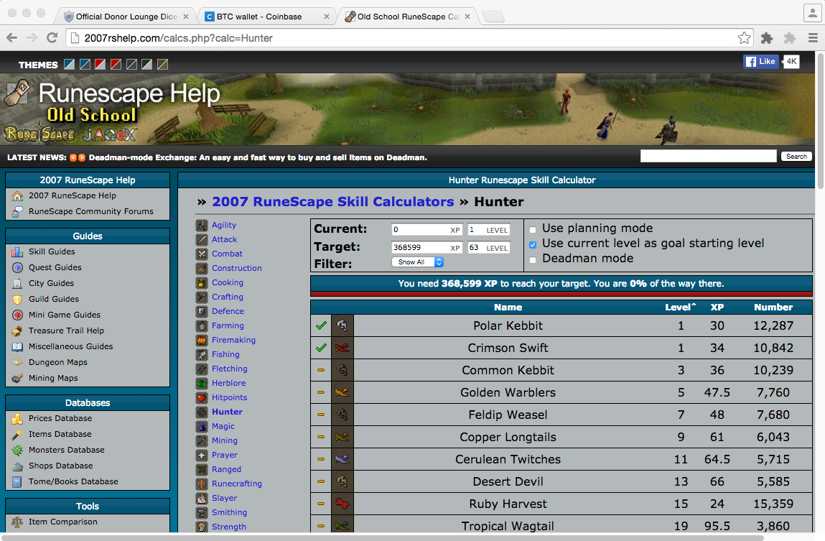Open the Treasure Trail Help link
Image resolution: width=825 pixels, height=541 pixels.
click(x=66, y=330)
